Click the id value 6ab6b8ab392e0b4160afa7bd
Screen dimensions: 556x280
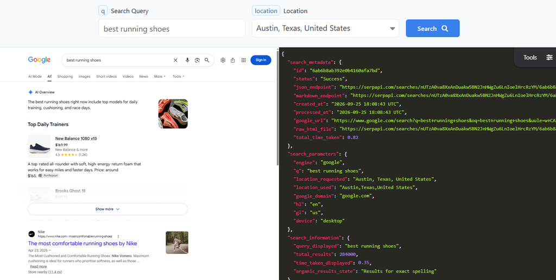tap(346, 70)
